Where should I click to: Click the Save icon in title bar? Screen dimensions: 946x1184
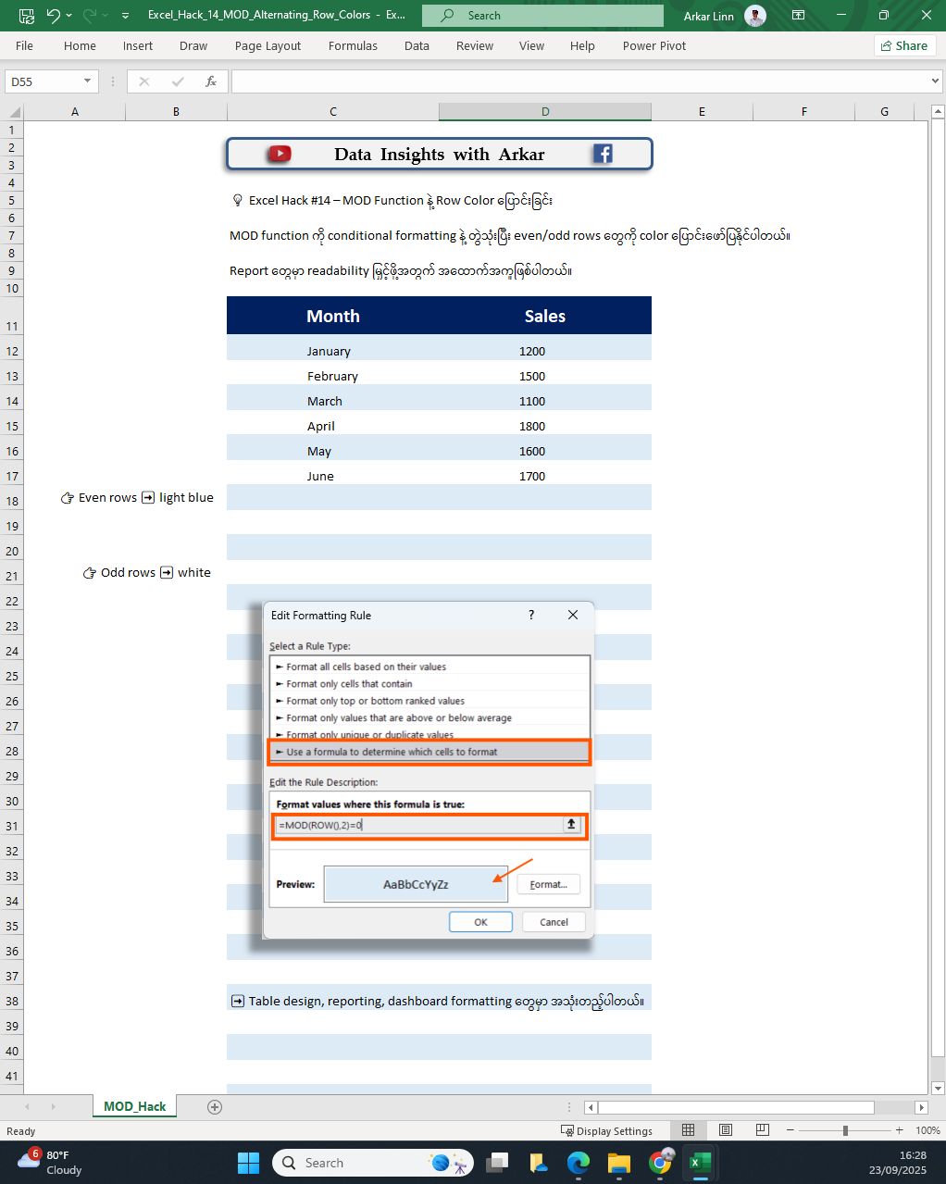pos(27,16)
